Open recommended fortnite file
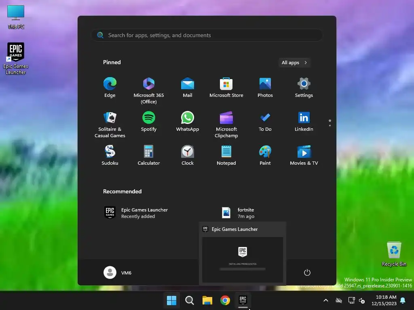 click(x=239, y=213)
